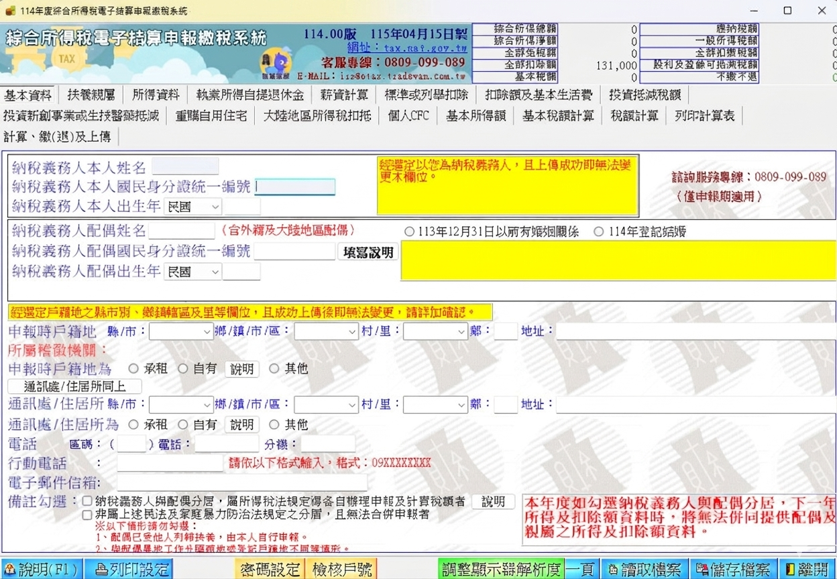Select 自有 for 通訊處/住居所為

pyautogui.click(x=182, y=425)
